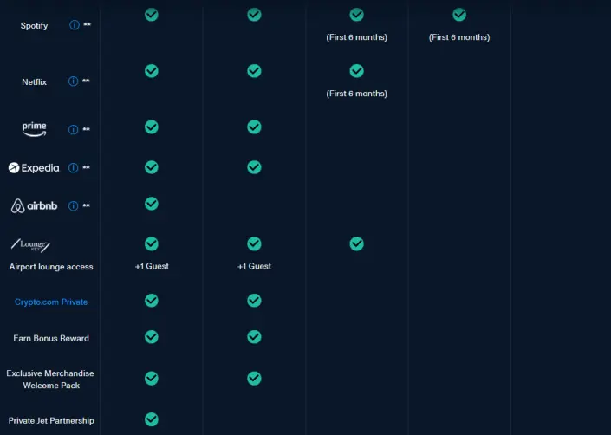Click the prime checkmark in the first column
The width and height of the screenshot is (611, 435).
point(152,127)
